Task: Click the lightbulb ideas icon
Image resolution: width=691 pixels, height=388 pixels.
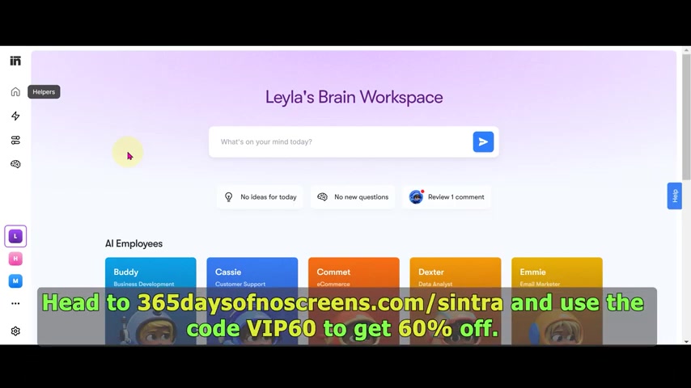Action: [228, 197]
